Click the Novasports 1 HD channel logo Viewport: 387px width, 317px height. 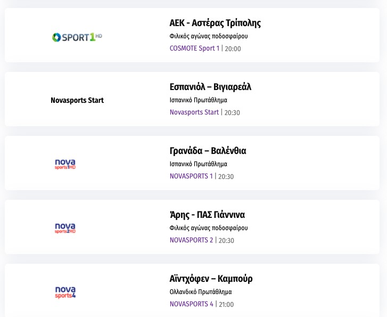(65, 164)
